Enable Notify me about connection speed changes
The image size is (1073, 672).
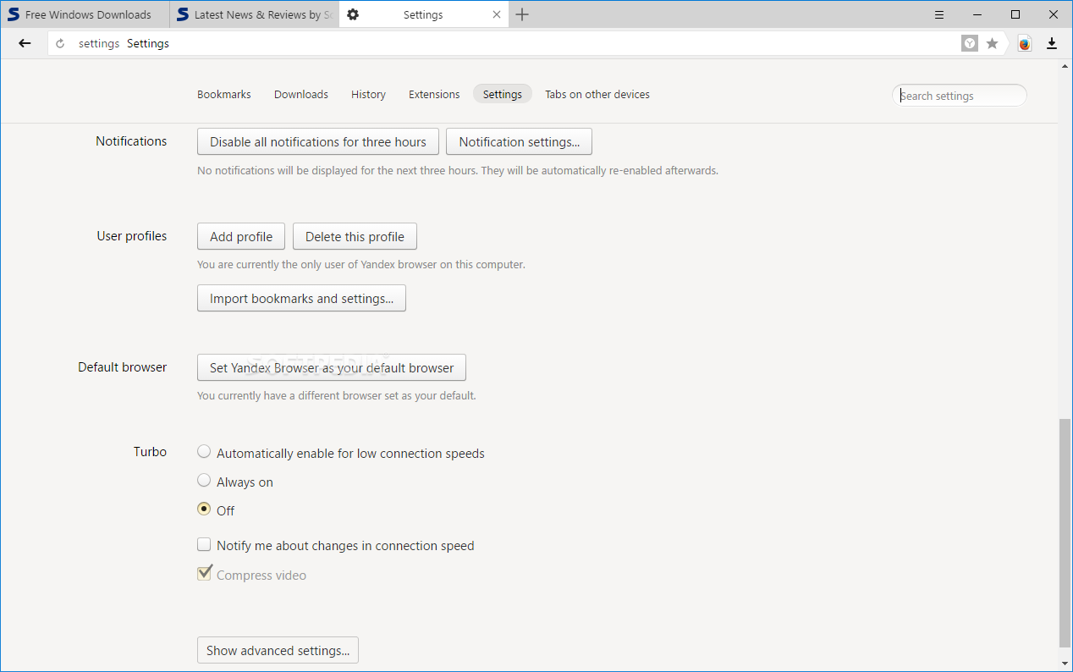point(204,545)
